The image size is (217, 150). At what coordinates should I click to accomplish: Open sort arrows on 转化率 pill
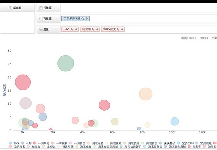[x=97, y=29]
